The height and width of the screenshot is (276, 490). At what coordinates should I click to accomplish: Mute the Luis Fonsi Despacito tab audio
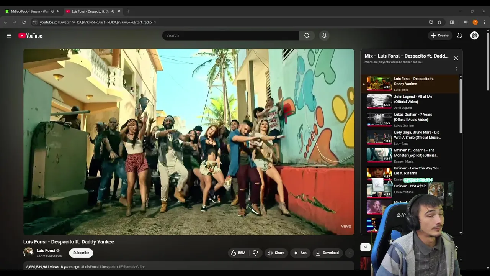[x=113, y=11]
